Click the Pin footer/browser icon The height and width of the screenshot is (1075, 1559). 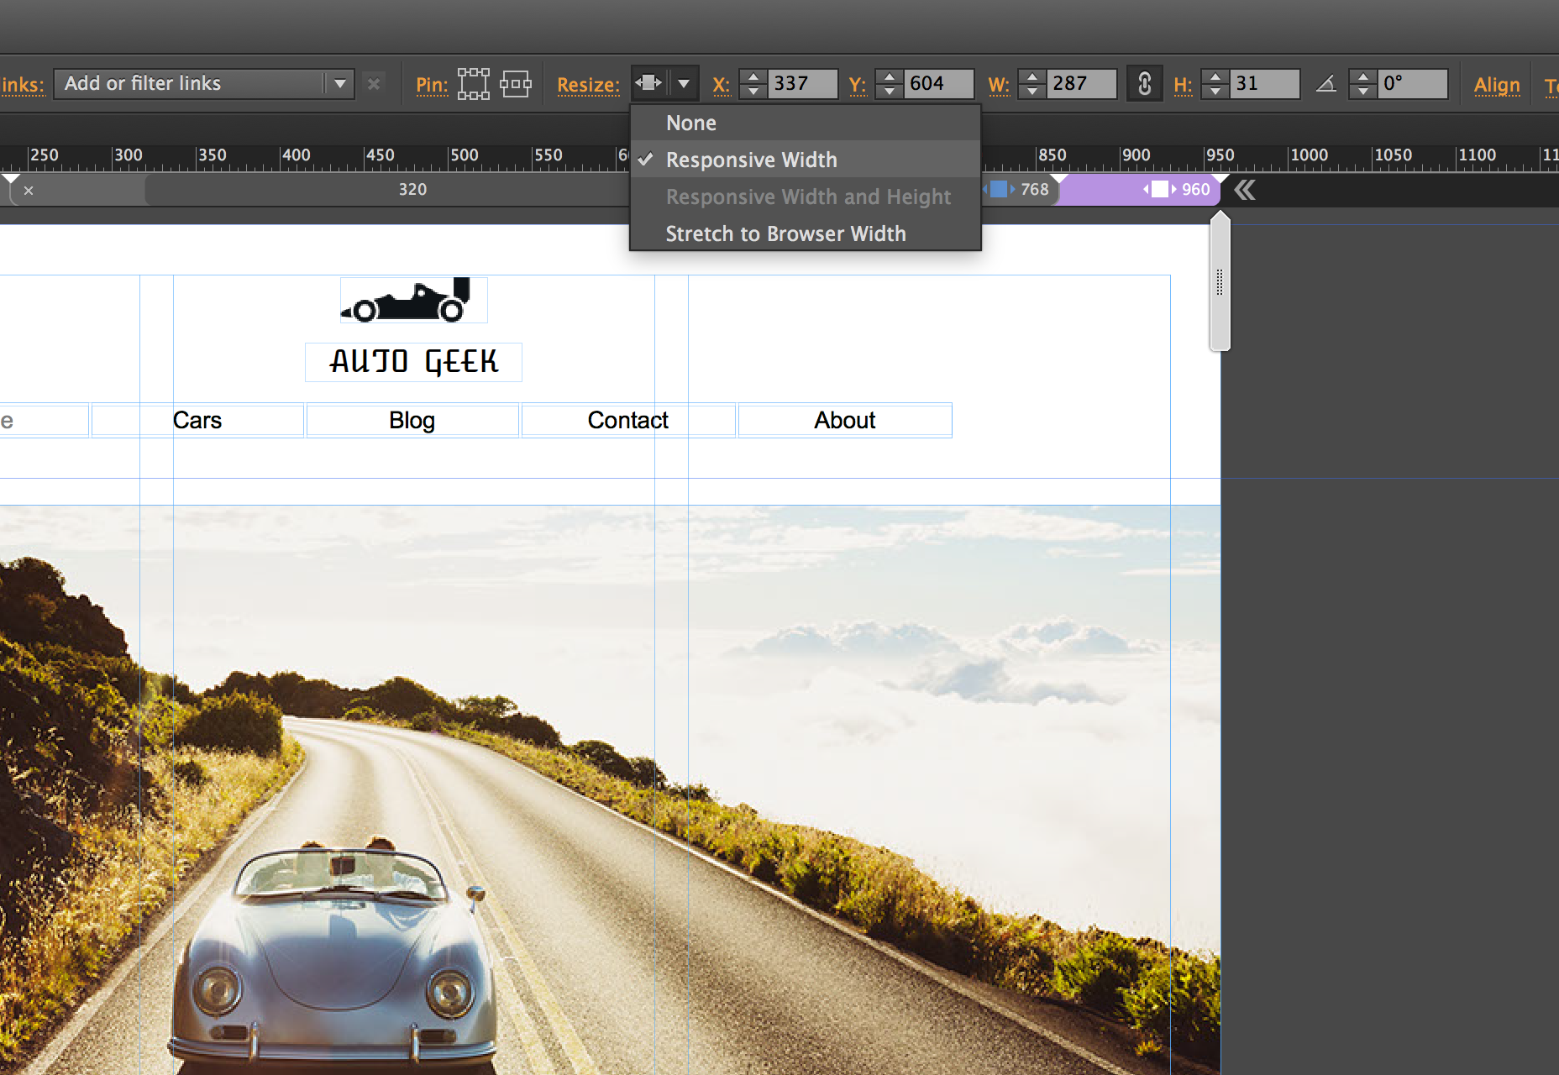coord(516,84)
